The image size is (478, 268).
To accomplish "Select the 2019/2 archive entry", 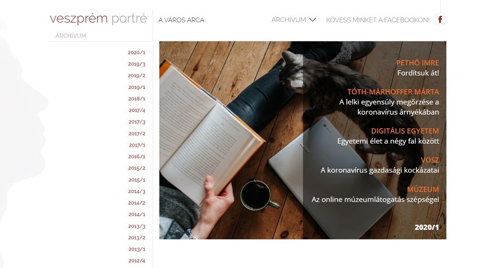I will pyautogui.click(x=137, y=76).
